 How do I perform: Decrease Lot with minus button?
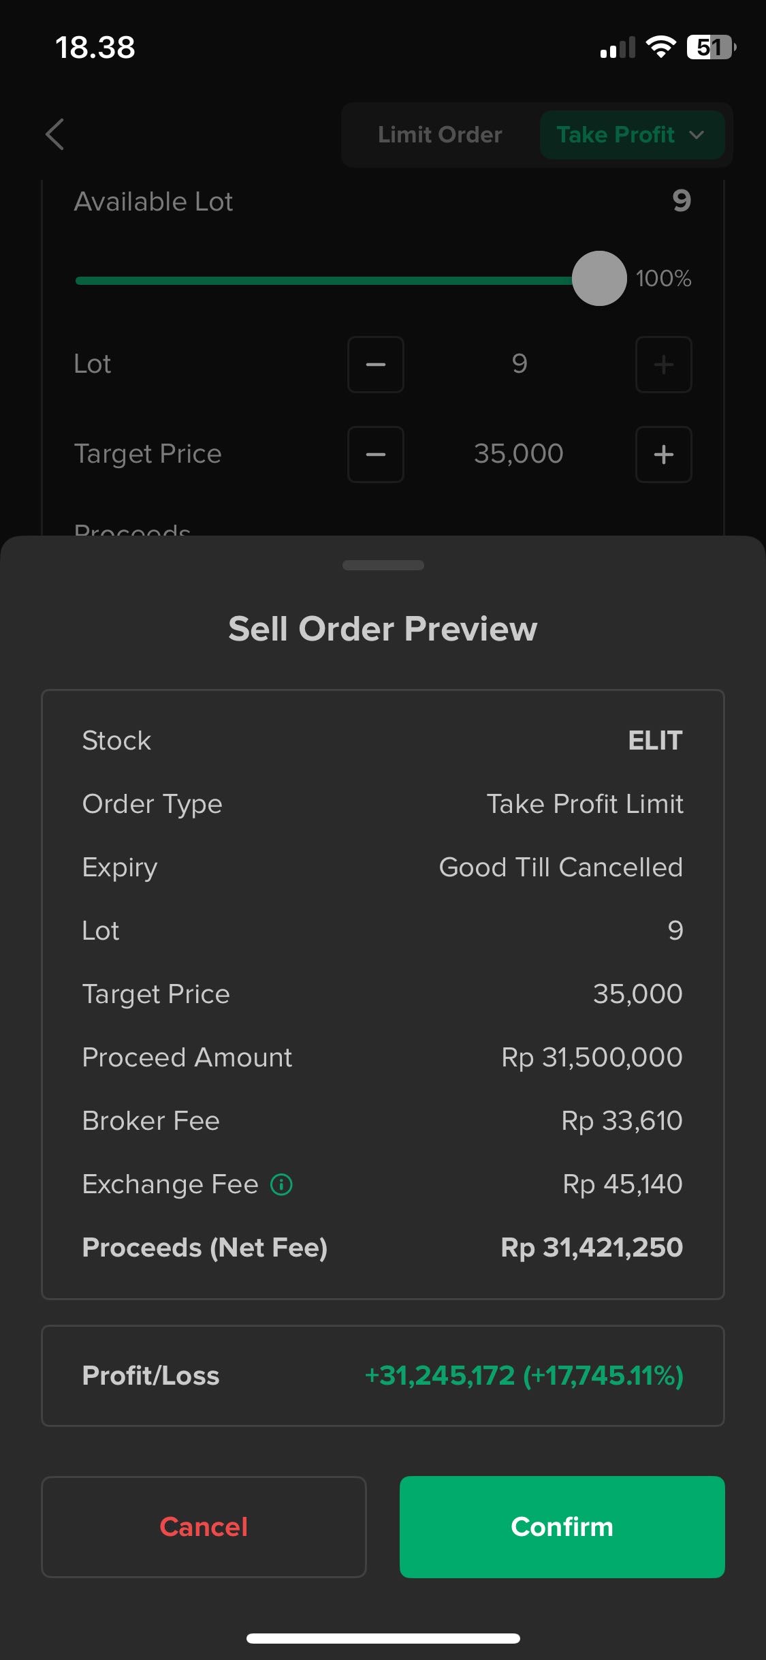pos(376,365)
